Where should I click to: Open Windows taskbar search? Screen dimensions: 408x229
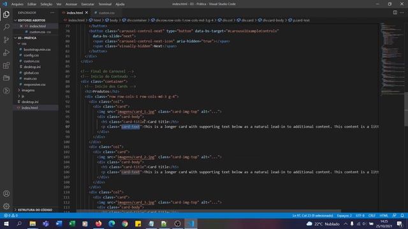click(19, 223)
